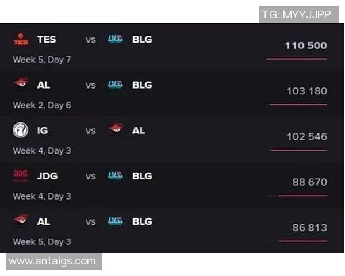The image size is (345, 276).
Task: Open the JDG team name link
Action: click(47, 176)
